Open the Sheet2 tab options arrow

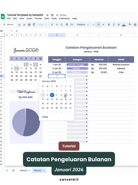click(x=44, y=170)
